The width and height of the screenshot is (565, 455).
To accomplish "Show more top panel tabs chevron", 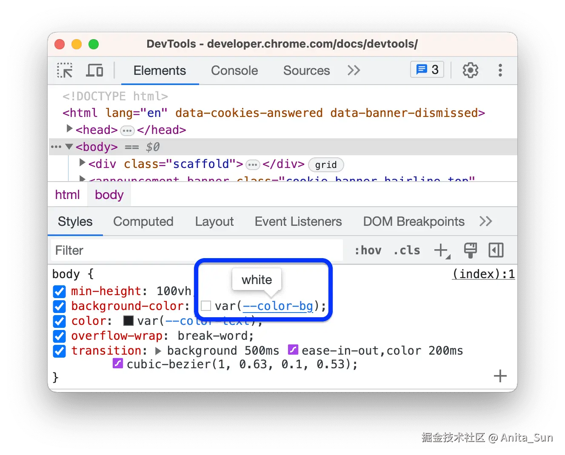I will 354,70.
